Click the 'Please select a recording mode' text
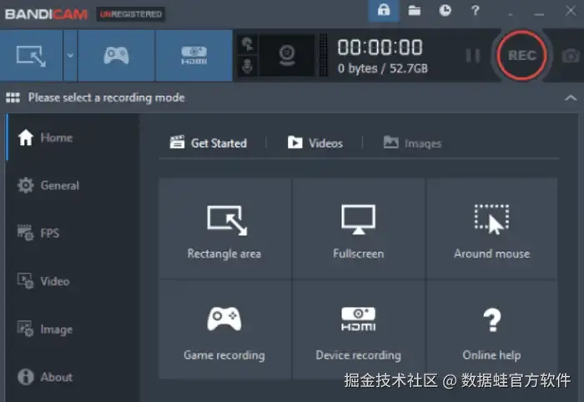This screenshot has width=584, height=402. click(x=107, y=98)
